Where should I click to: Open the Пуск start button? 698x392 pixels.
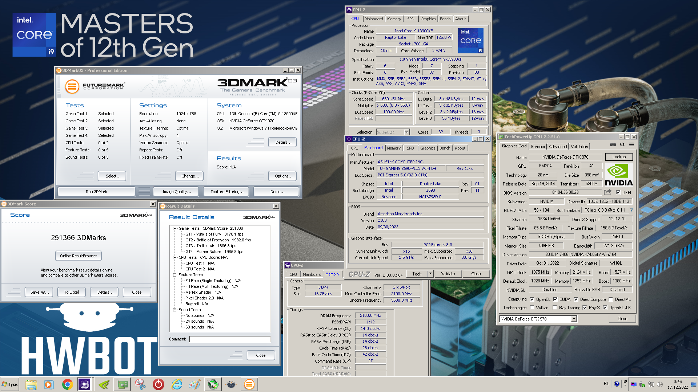(x=10, y=384)
